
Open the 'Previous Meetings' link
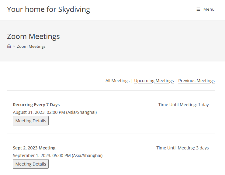pyautogui.click(x=196, y=81)
